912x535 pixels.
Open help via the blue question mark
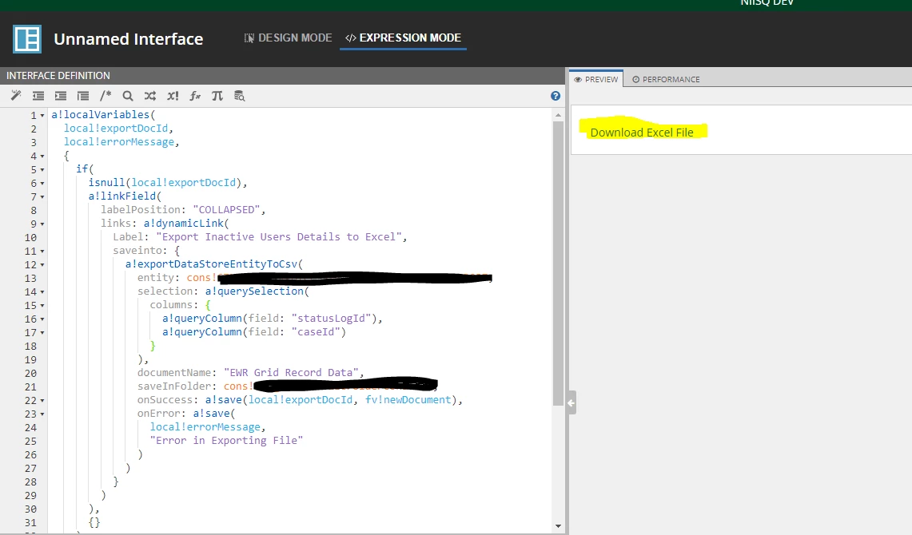pyautogui.click(x=556, y=96)
